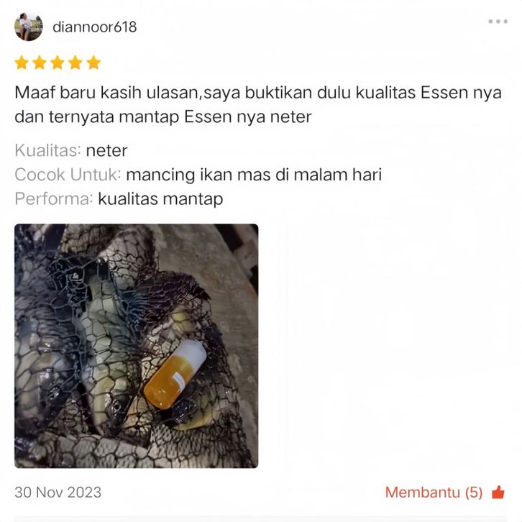Click the 30 Nov 2023 review date
The height and width of the screenshot is (522, 522).
click(58, 493)
